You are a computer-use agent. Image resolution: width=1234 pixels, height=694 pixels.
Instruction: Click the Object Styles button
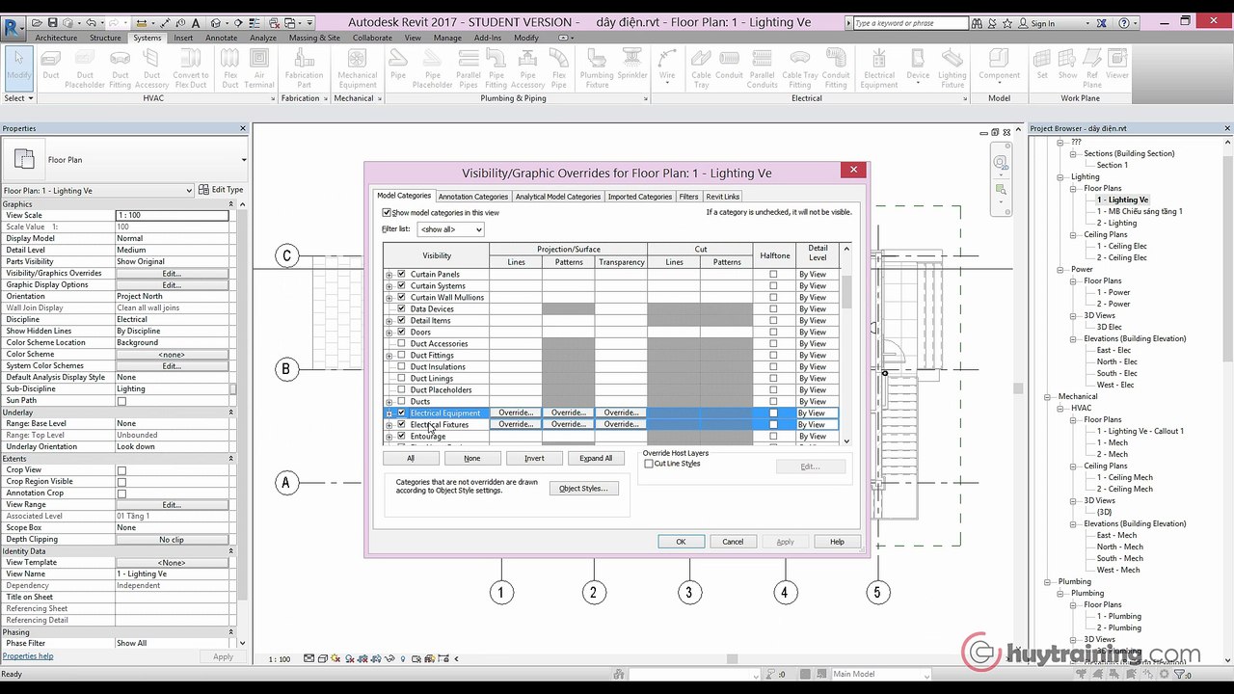point(583,489)
